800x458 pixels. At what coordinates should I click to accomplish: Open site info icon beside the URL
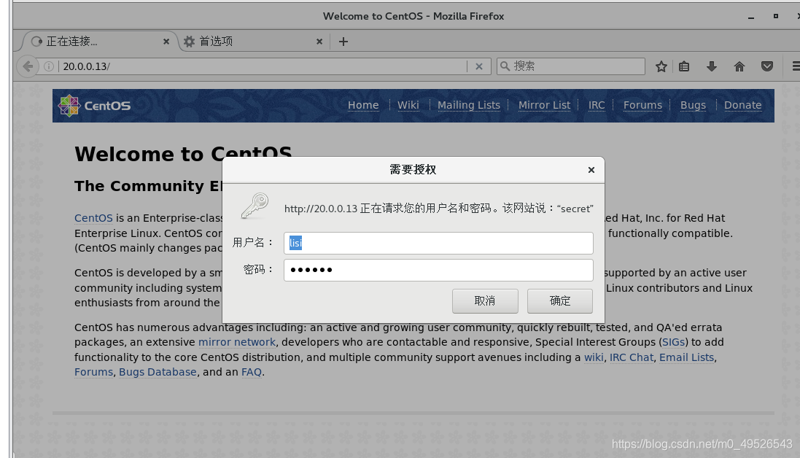click(x=48, y=66)
